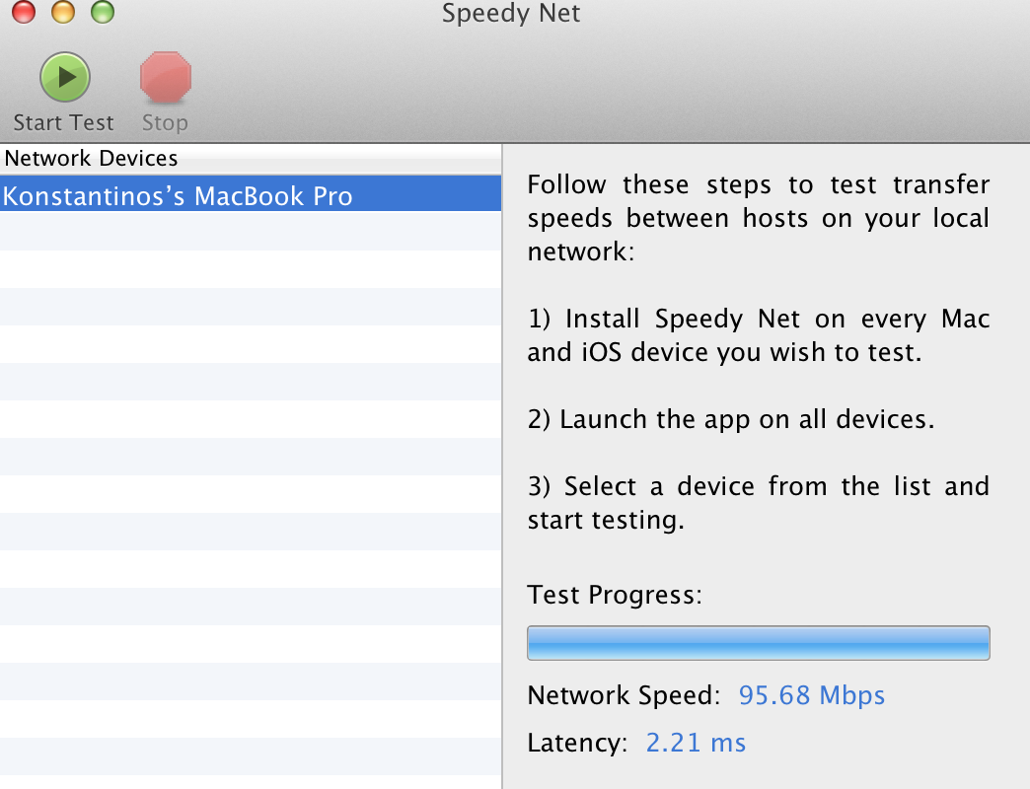
Task: Click the Start Test toolbar label
Action: point(64,122)
